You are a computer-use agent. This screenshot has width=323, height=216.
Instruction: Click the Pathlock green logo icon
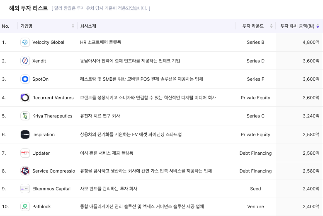[x=25, y=206]
